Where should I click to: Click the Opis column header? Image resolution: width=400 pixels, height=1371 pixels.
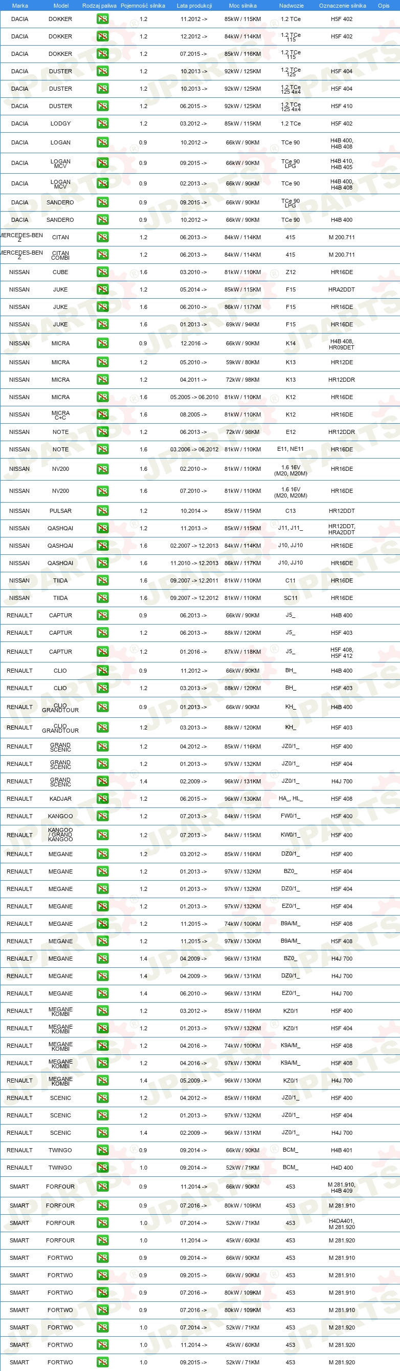[x=384, y=5]
